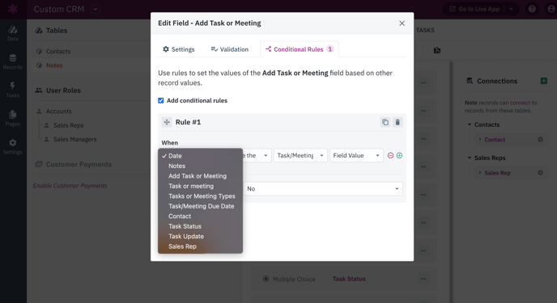Choose Task Status from the dropdown list
This screenshot has height=303, width=557.
click(x=185, y=226)
